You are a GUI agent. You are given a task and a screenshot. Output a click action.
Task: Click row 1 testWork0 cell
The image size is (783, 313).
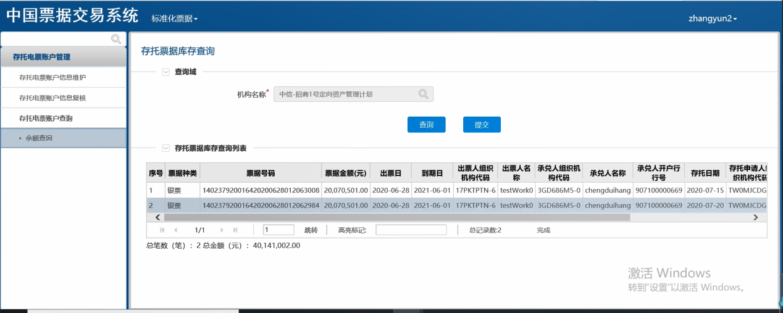[x=516, y=190]
